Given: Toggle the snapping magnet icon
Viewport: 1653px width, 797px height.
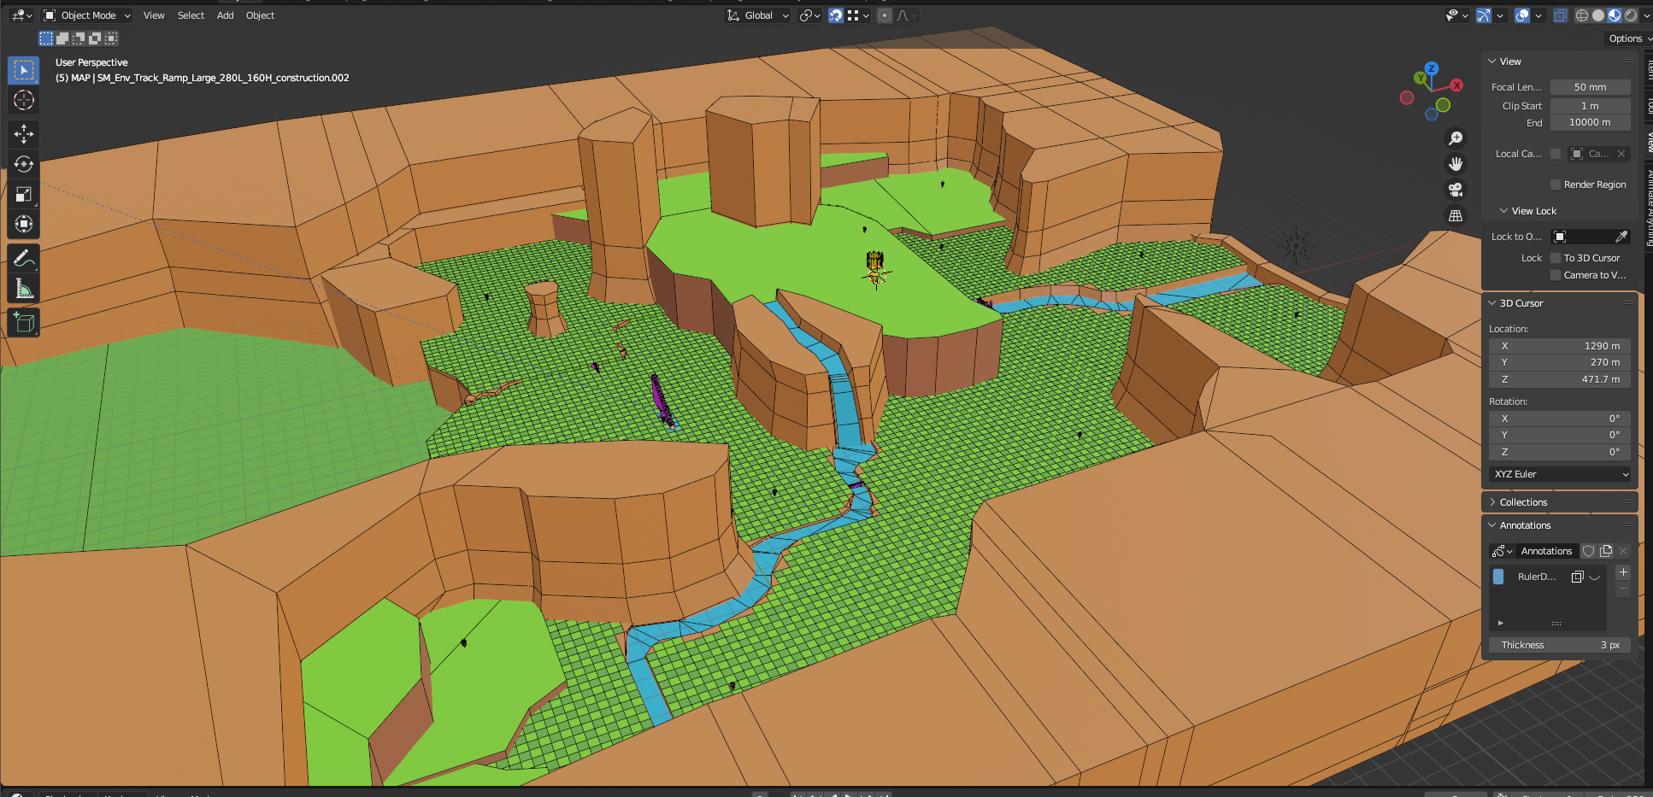Looking at the screenshot, I should [835, 15].
